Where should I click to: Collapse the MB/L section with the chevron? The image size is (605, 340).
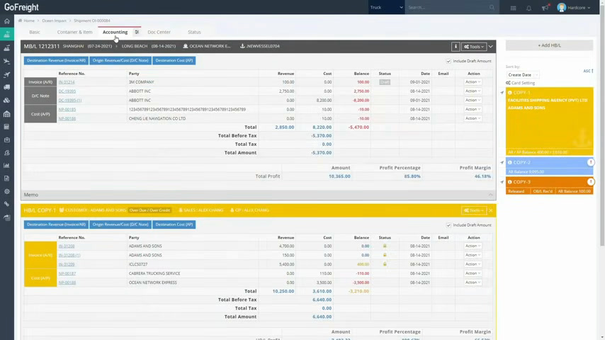[x=490, y=47]
